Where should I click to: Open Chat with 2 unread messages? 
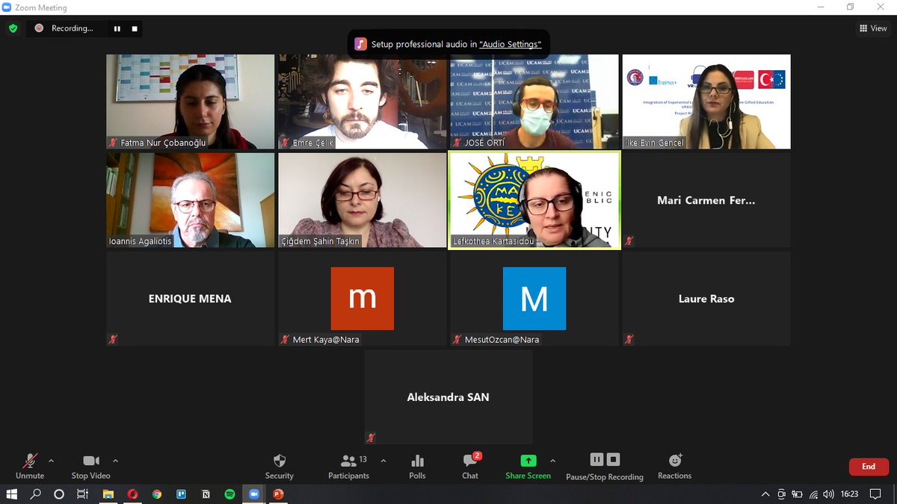pos(470,466)
